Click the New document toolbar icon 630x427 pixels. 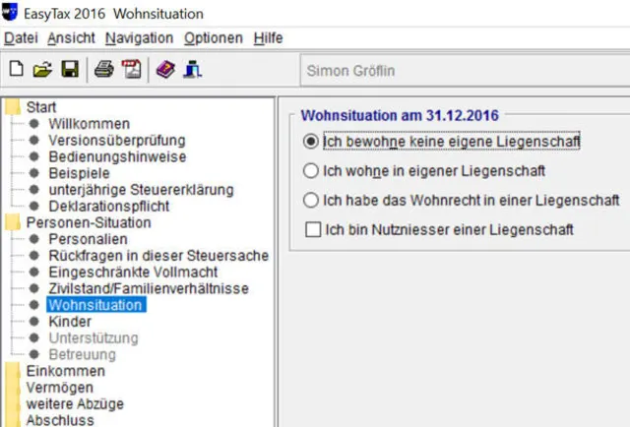tap(16, 70)
